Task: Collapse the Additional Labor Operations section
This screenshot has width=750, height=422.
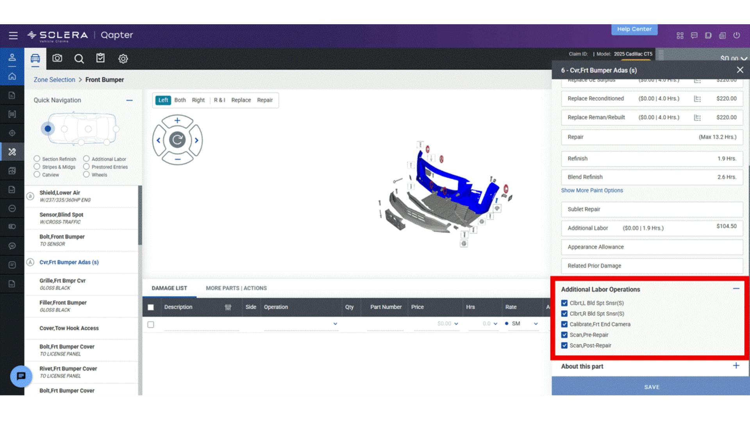Action: pos(736,289)
